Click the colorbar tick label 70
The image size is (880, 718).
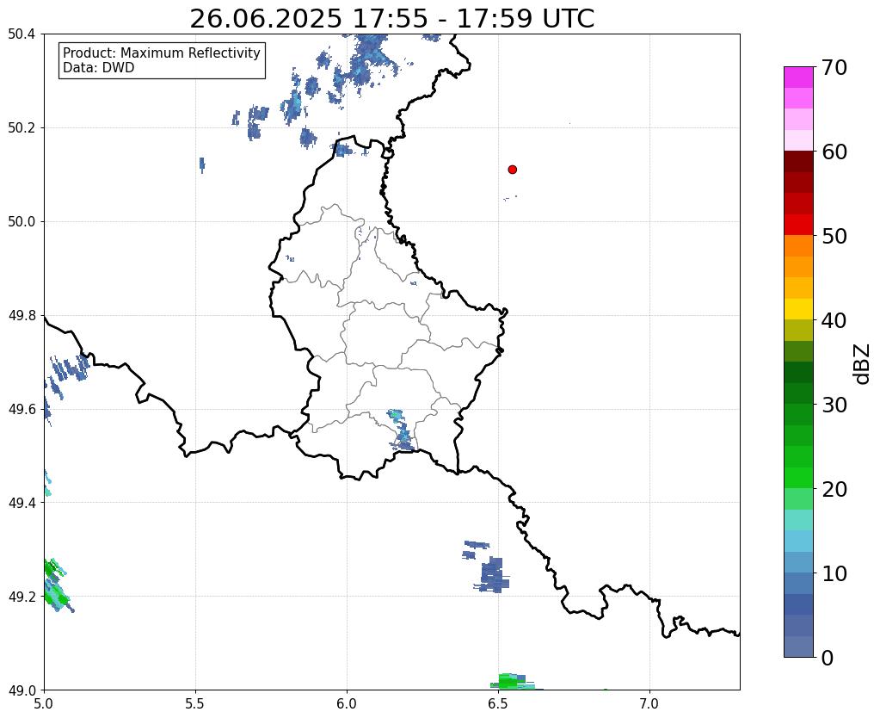[834, 67]
